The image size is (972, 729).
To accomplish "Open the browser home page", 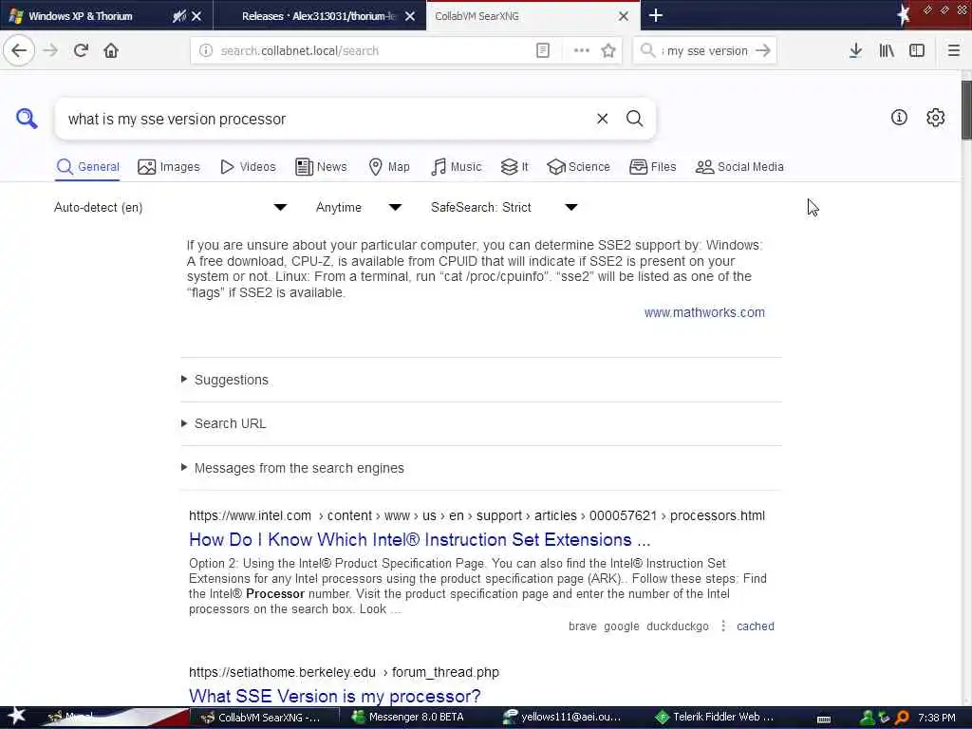I will click(111, 50).
